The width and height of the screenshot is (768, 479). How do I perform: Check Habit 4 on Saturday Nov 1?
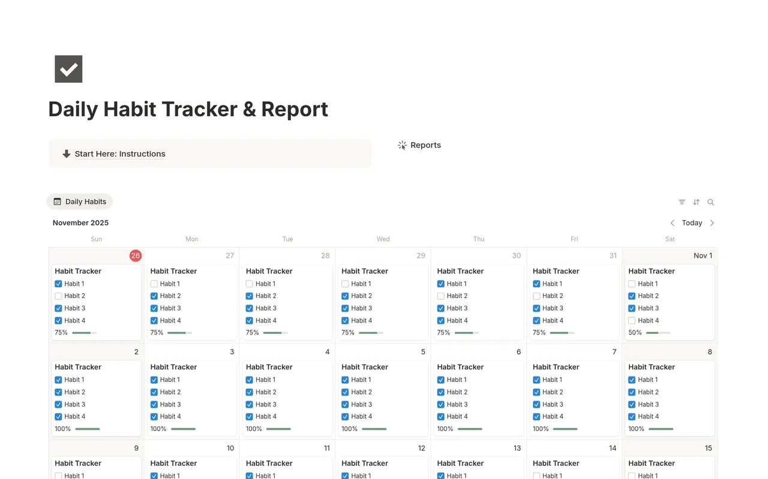tap(632, 321)
